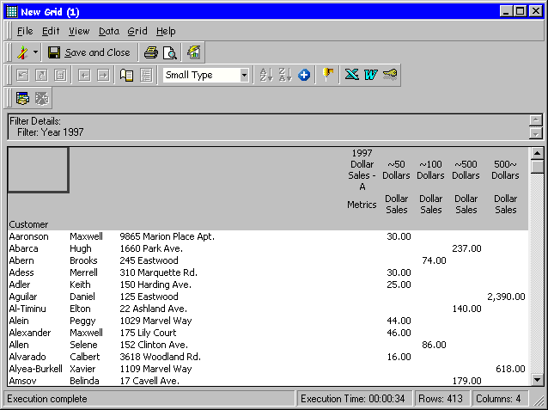The height and width of the screenshot is (410, 548).
Task: Click the Customer column header
Action: [x=28, y=224]
